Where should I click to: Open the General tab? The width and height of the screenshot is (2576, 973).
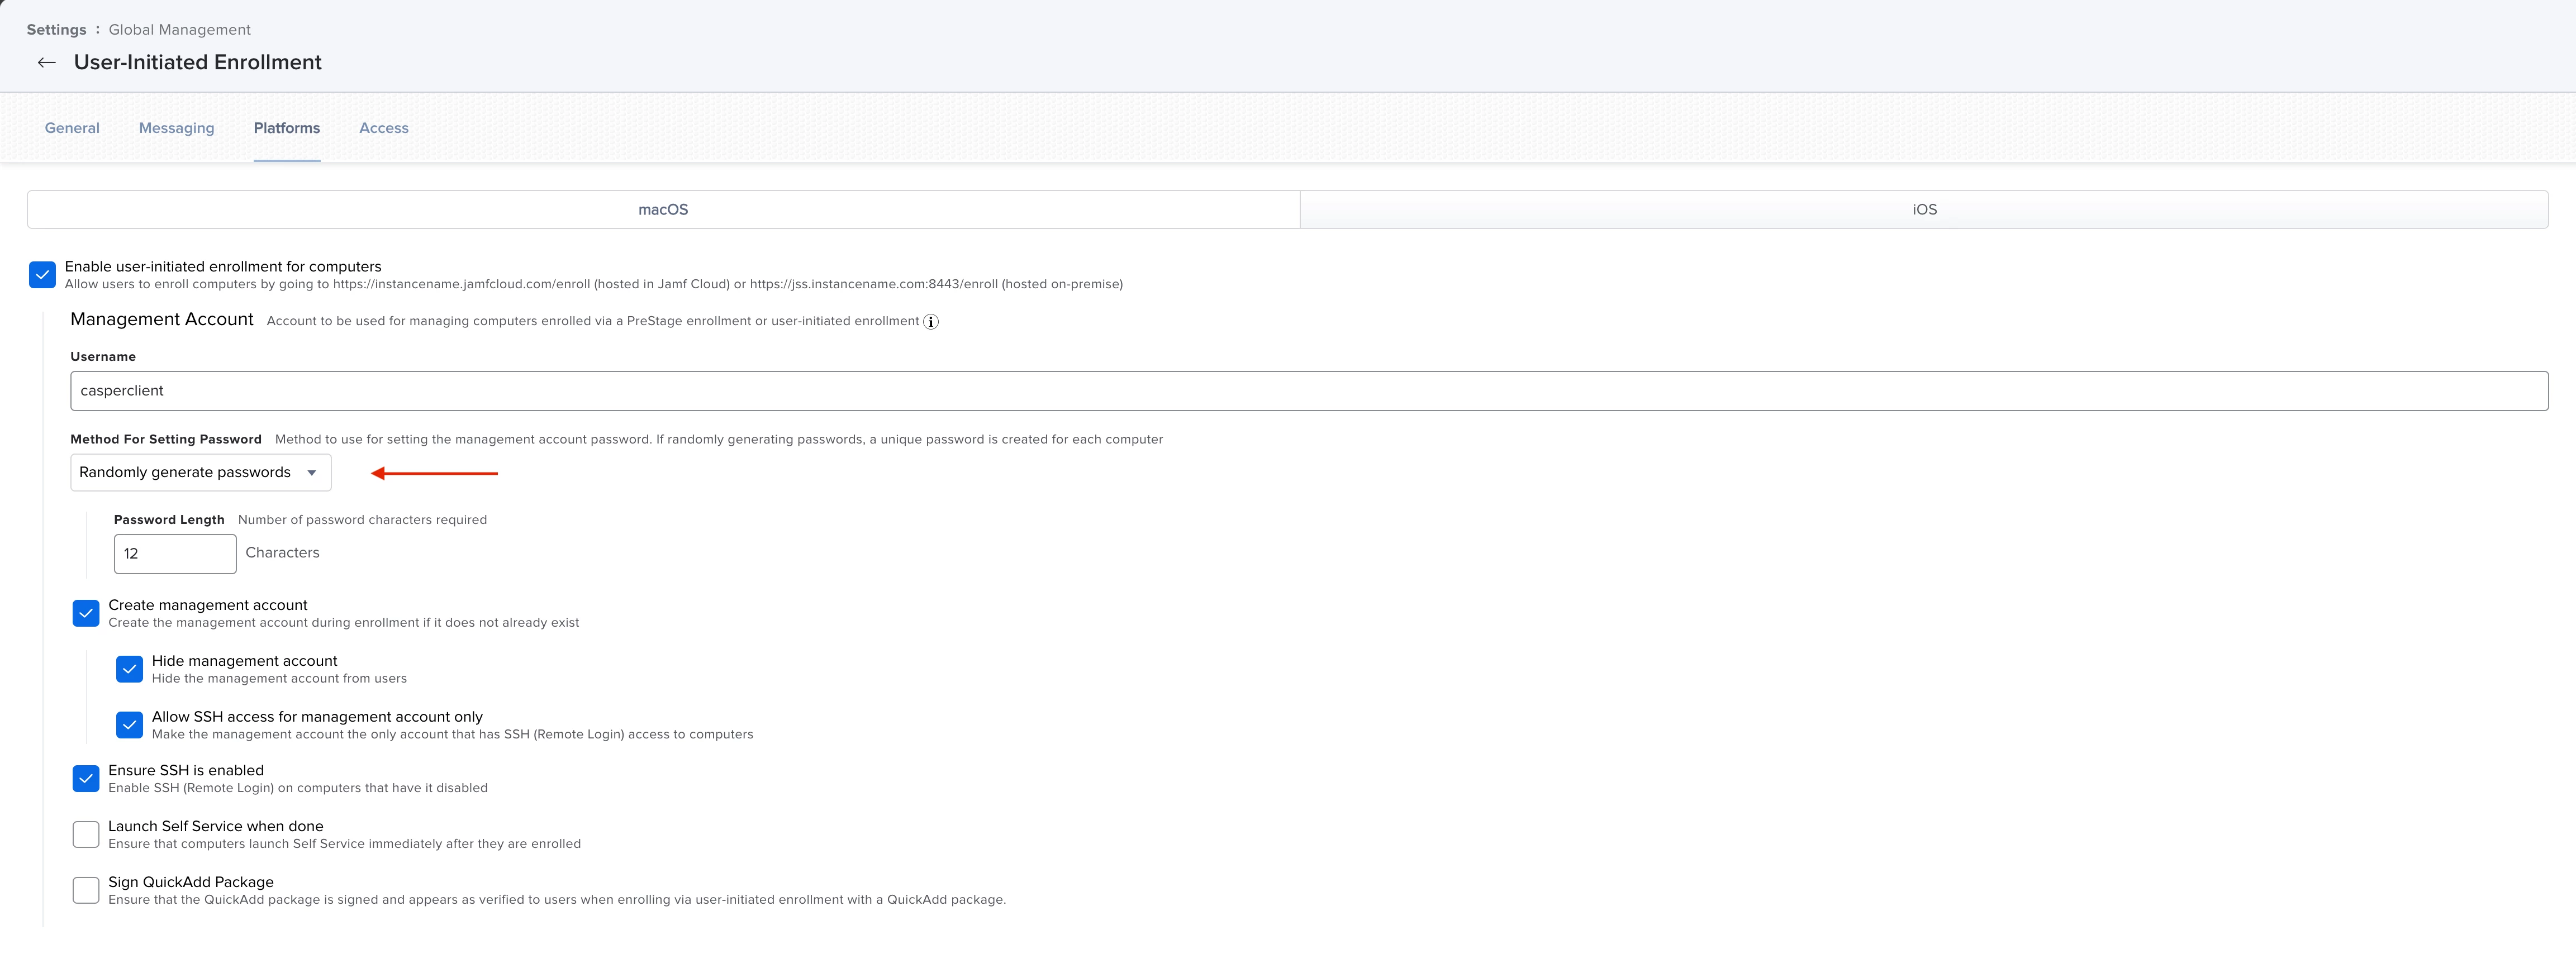pos(72,128)
